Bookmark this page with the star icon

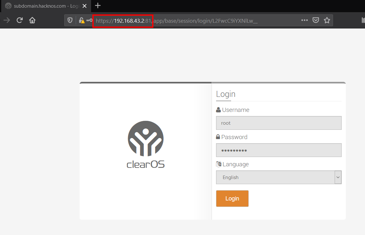point(327,20)
